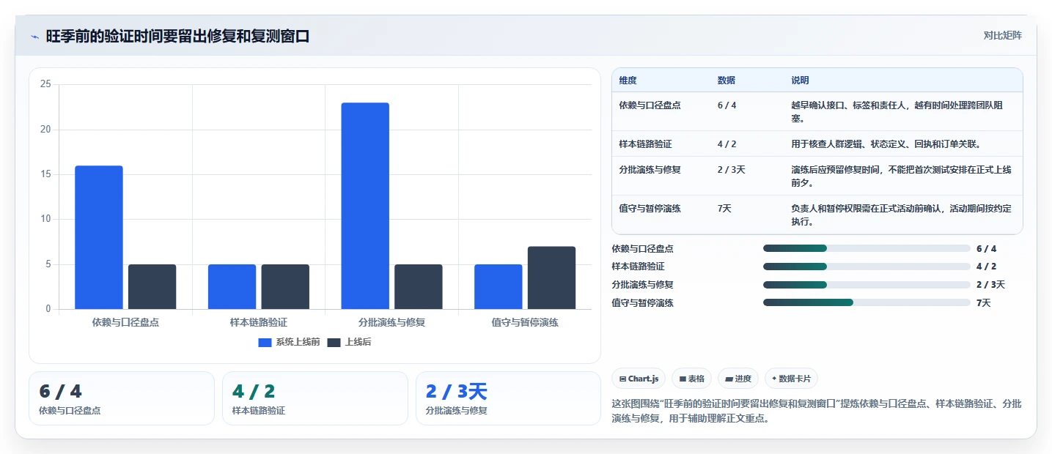Click y-axis value 20
This screenshot has width=1052, height=454.
point(45,130)
